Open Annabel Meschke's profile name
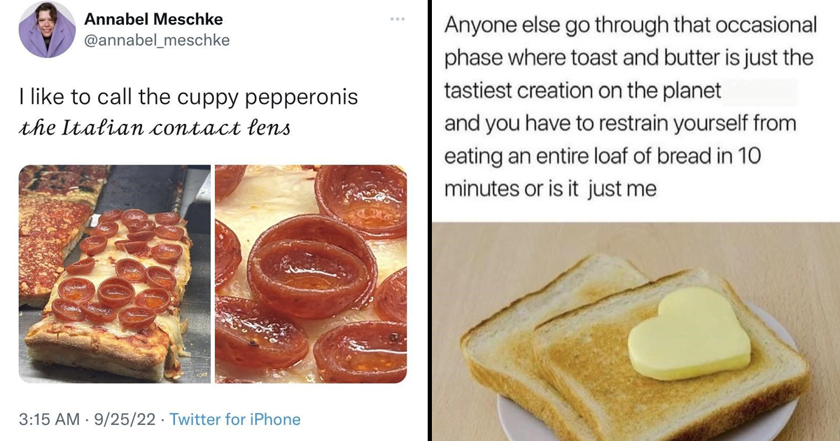Viewport: 840px width, 441px height. tap(153, 20)
